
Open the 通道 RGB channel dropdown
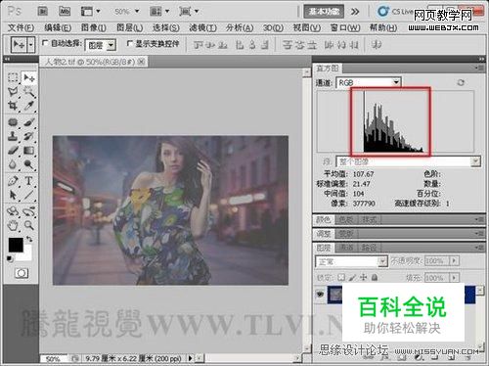pos(369,82)
